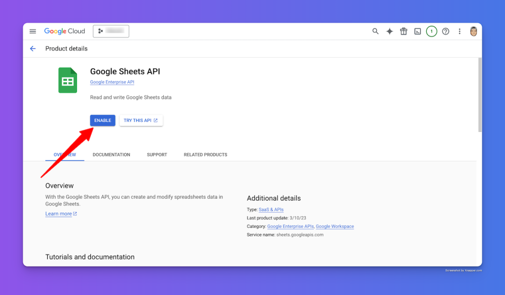Click the 'Tutorials and documentation' heading
This screenshot has width=505, height=295.
90,257
